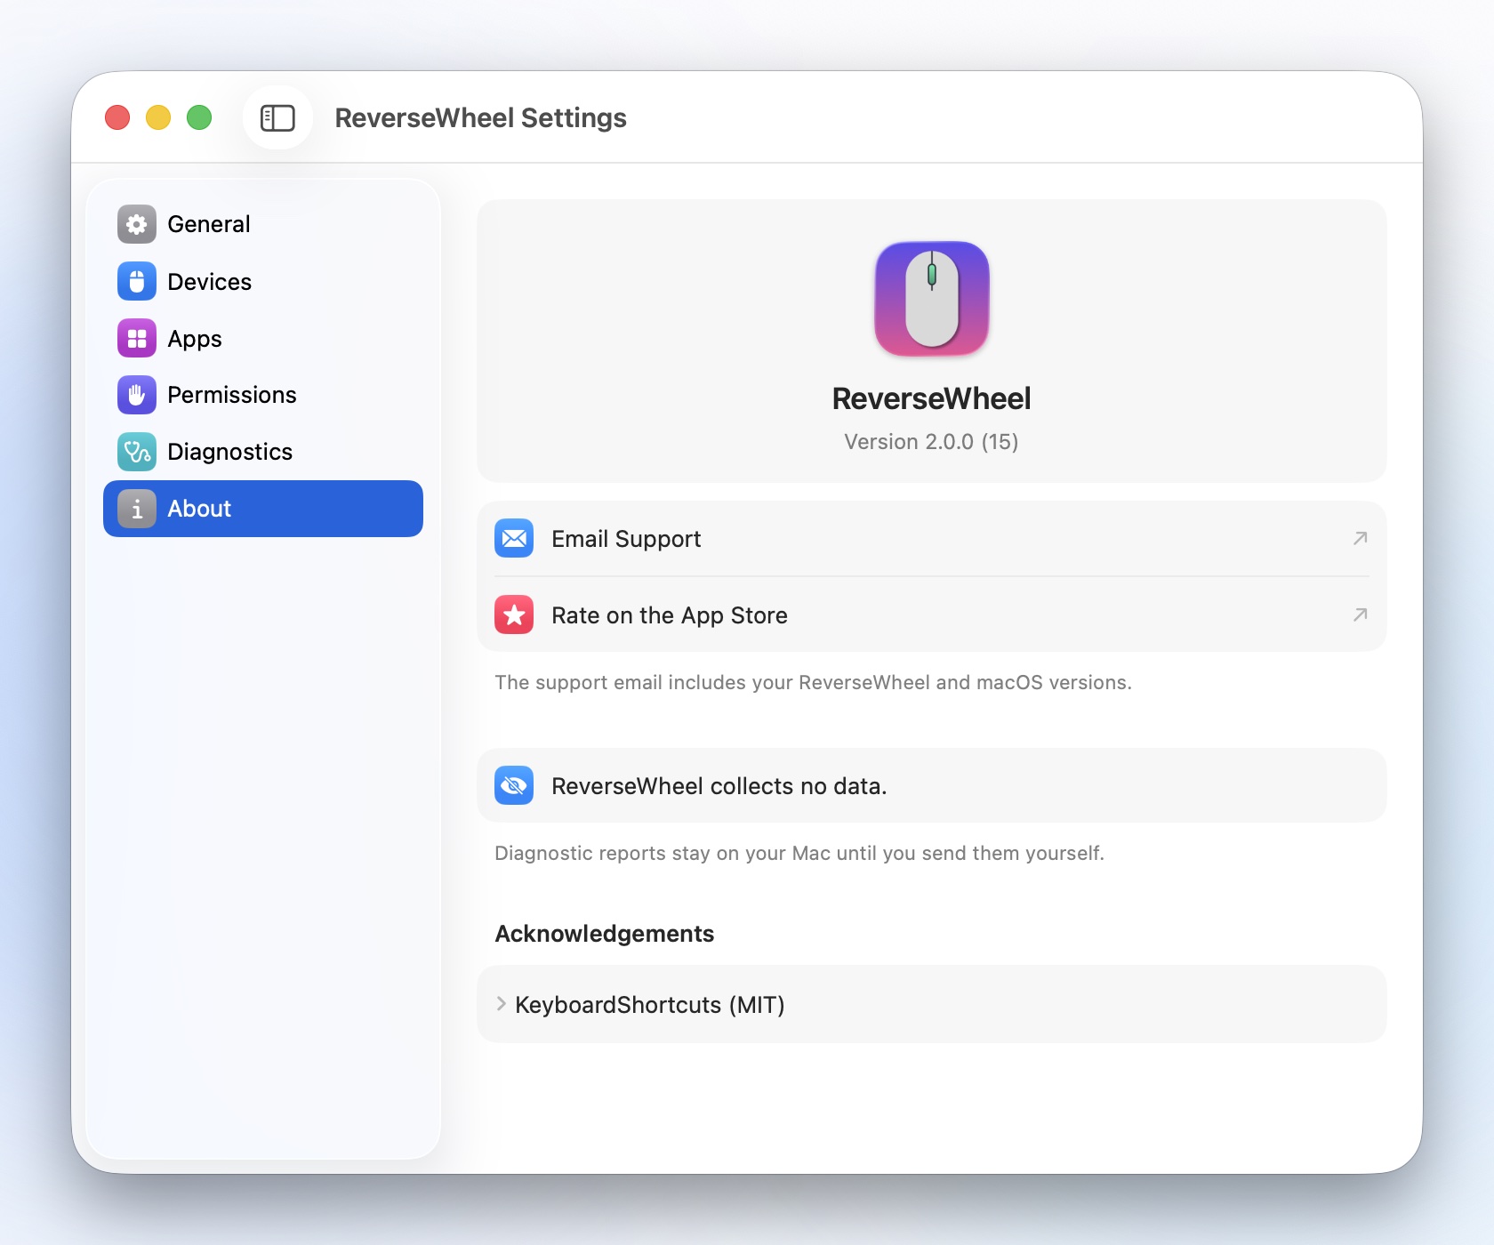Click the Apps grid icon
1494x1245 pixels.
tap(137, 338)
